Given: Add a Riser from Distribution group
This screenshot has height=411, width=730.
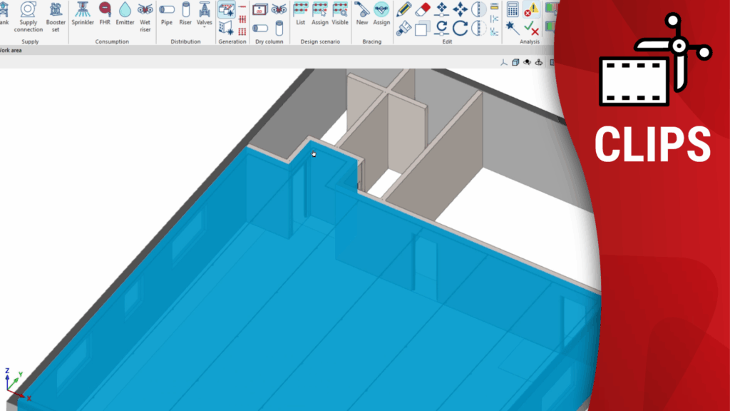Looking at the screenshot, I should coord(186,14).
